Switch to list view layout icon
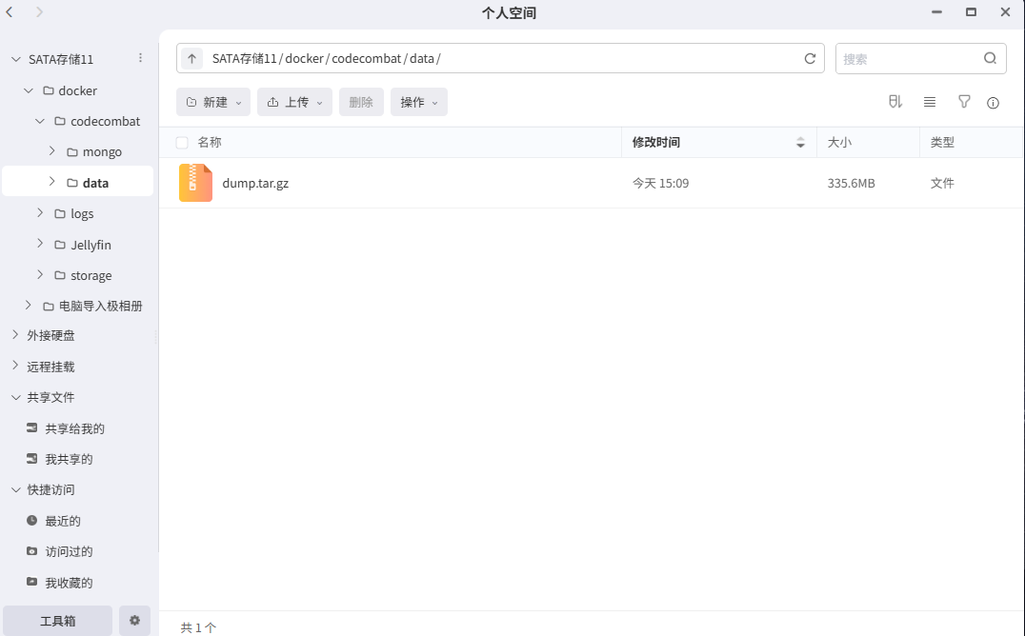 pos(930,102)
